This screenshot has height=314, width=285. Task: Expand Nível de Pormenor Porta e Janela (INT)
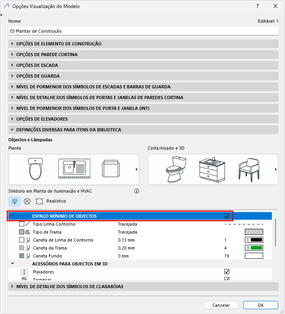pyautogui.click(x=143, y=108)
